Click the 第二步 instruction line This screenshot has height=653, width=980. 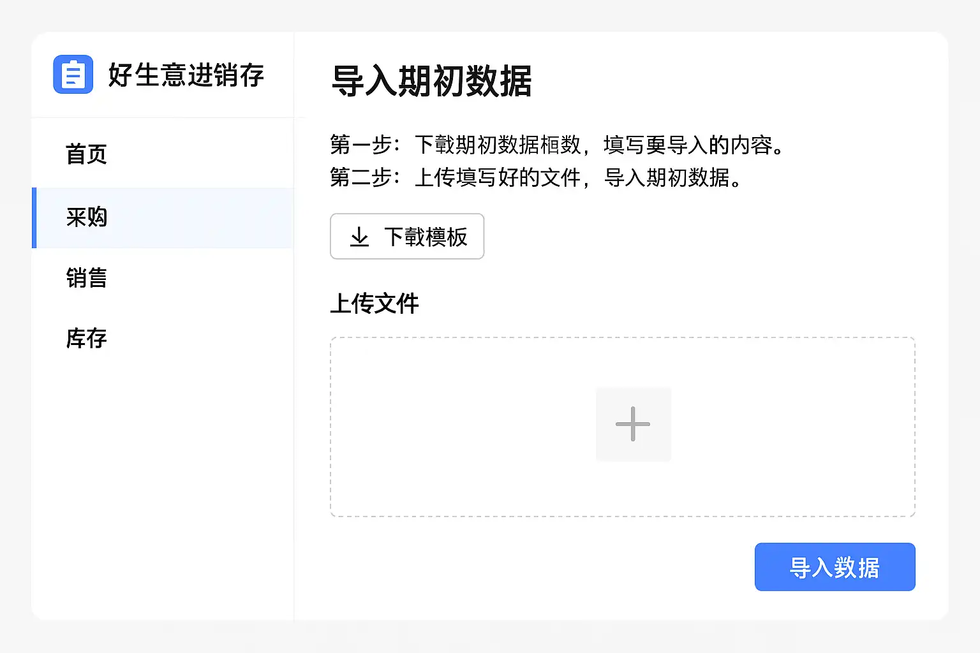pyautogui.click(x=535, y=177)
